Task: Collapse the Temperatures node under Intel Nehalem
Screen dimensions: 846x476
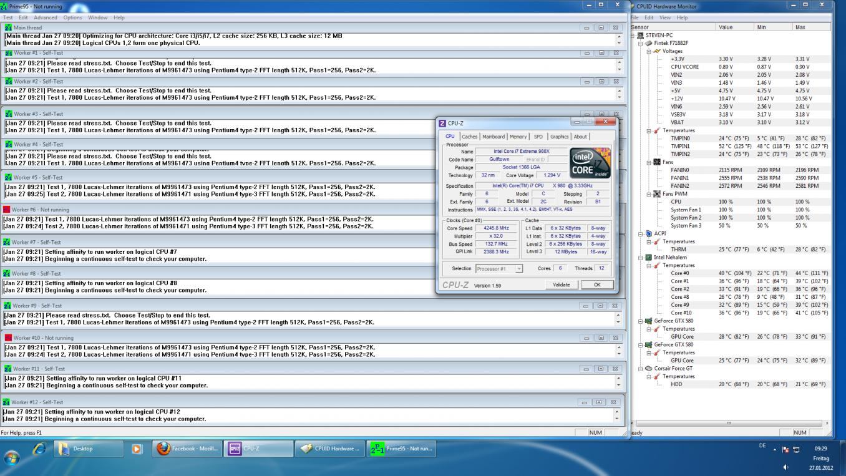Action: coord(649,265)
